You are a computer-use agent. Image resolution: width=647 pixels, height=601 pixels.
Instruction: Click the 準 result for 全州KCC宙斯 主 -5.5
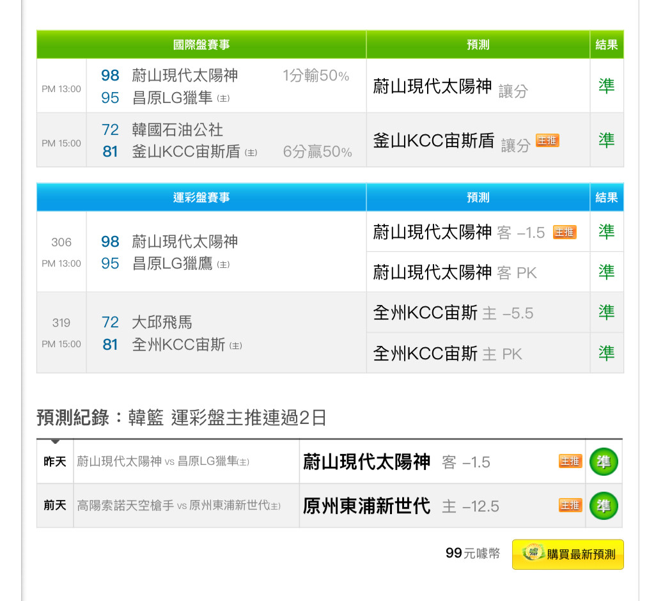(x=607, y=313)
